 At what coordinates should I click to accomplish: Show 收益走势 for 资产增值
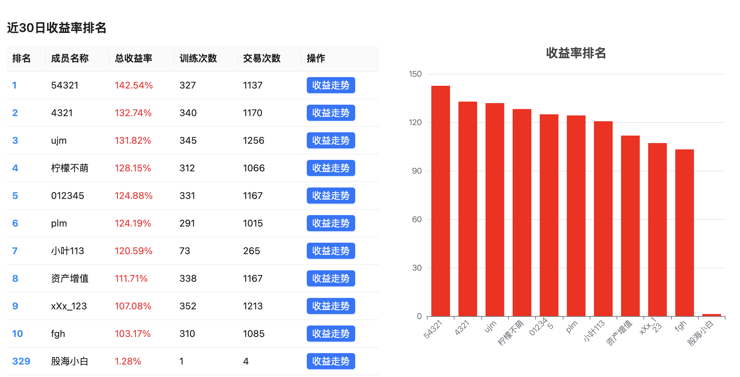point(331,278)
